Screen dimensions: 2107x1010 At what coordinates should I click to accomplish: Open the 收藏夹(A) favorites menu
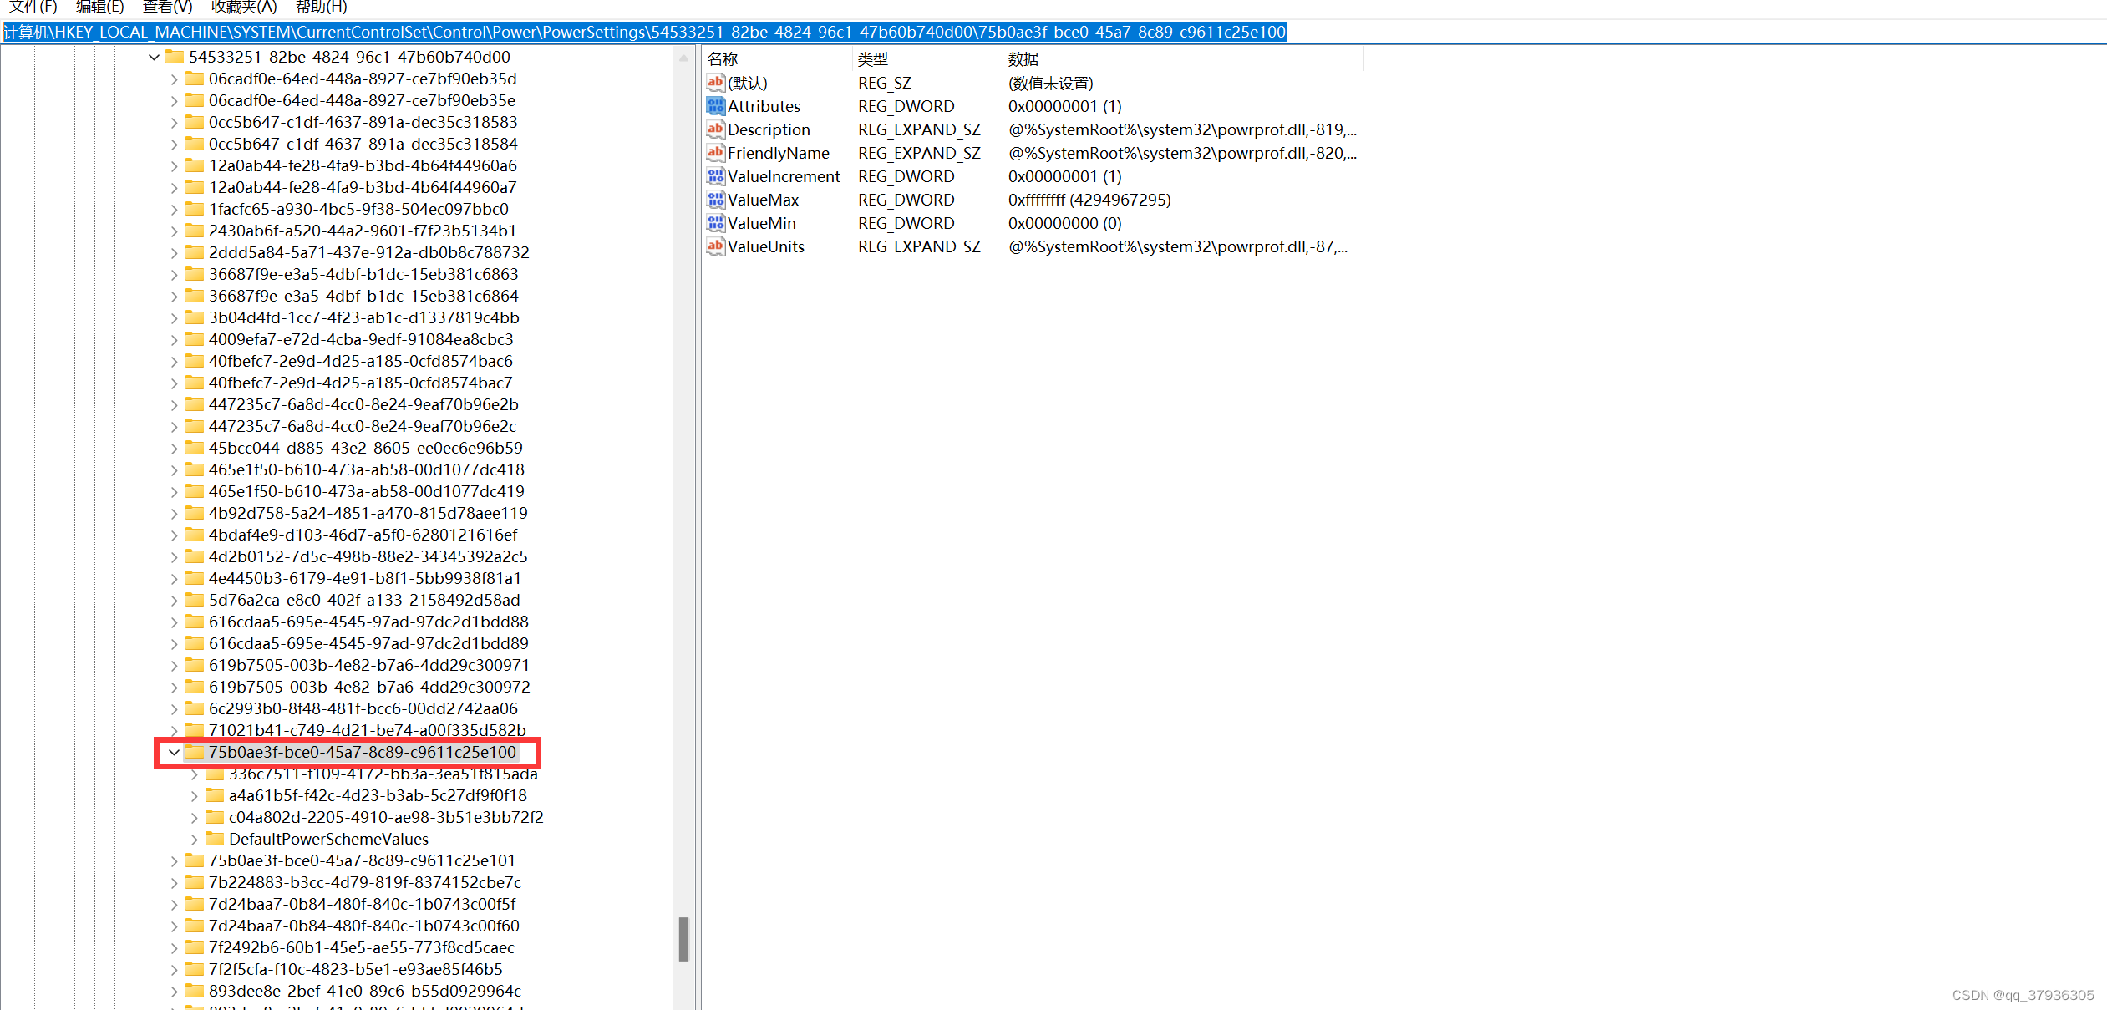pos(243,8)
